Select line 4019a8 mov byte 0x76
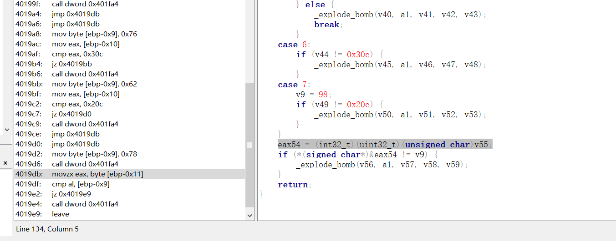The width and height of the screenshot is (616, 241). click(x=129, y=34)
